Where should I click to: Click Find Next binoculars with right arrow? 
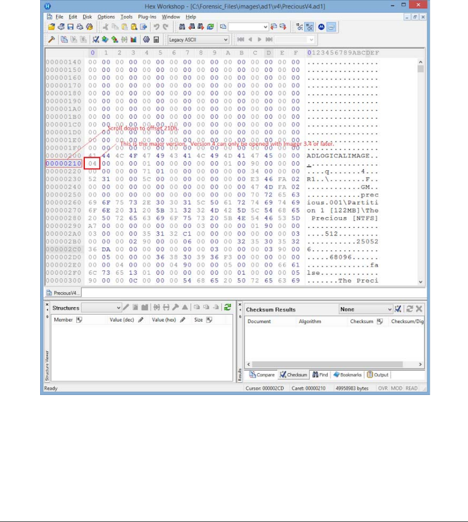pyautogui.click(x=201, y=27)
